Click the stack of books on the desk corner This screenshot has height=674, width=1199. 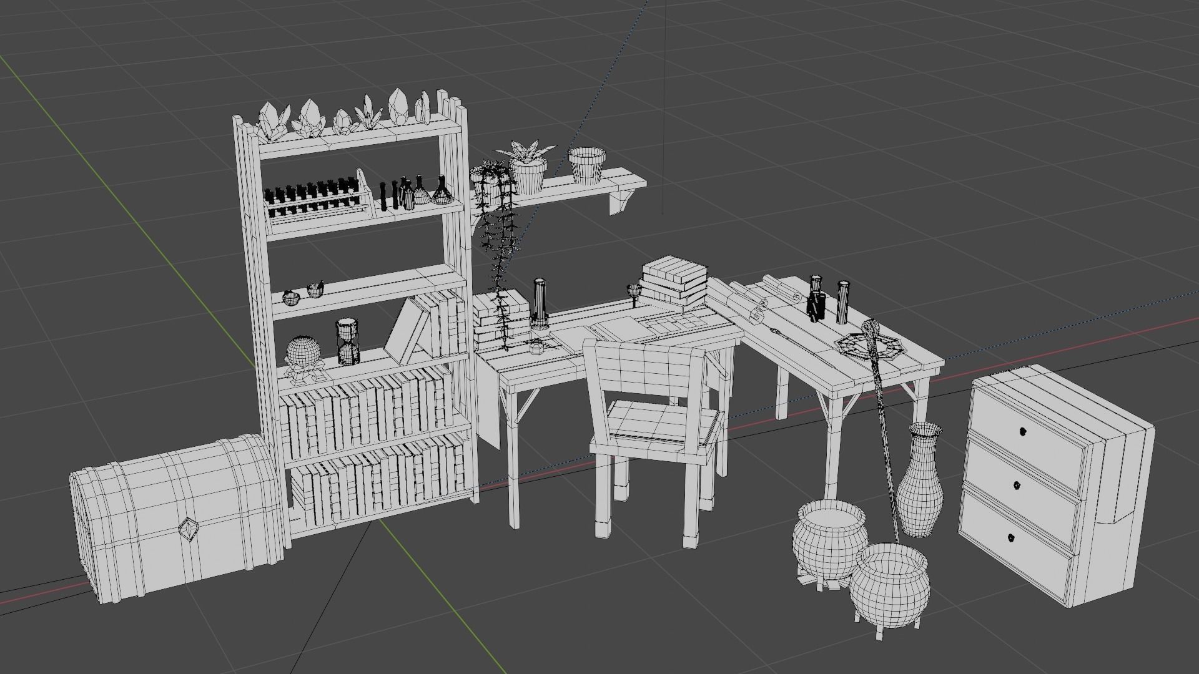[674, 284]
